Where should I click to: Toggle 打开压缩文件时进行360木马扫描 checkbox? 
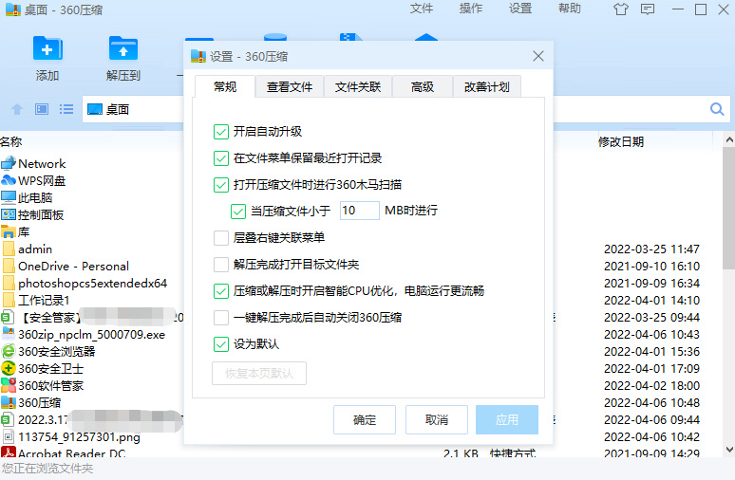click(220, 185)
